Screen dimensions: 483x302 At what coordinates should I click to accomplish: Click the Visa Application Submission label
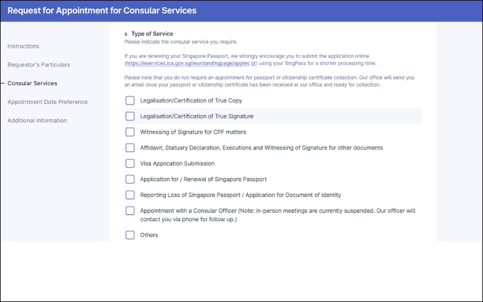(177, 164)
